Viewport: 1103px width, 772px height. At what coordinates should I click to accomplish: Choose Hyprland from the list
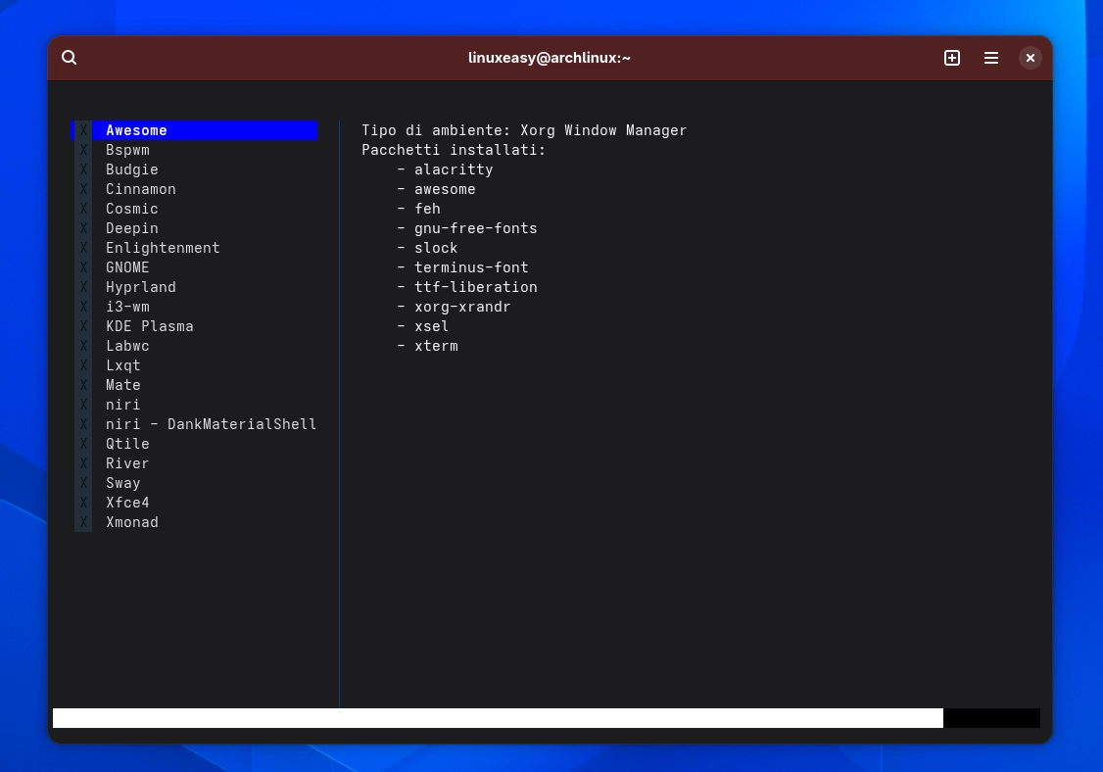pos(141,287)
